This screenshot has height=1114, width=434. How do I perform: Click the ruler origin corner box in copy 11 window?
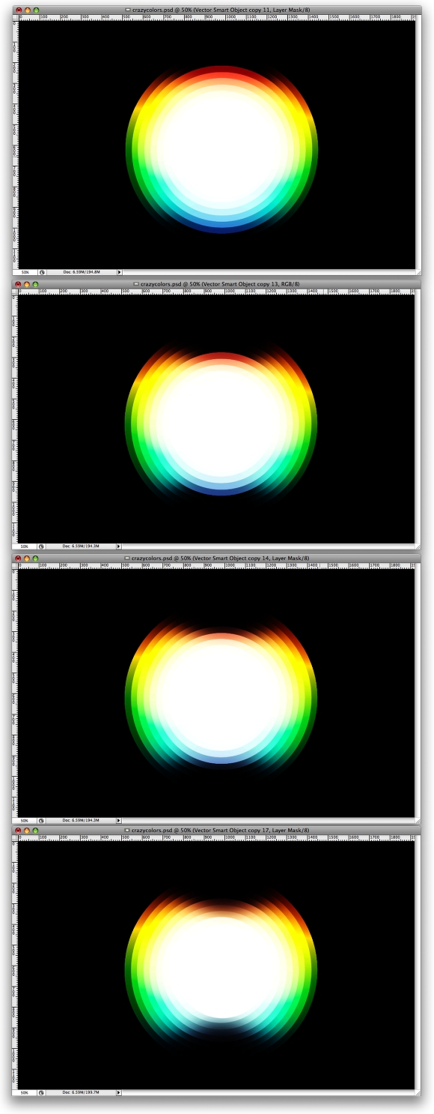15,17
